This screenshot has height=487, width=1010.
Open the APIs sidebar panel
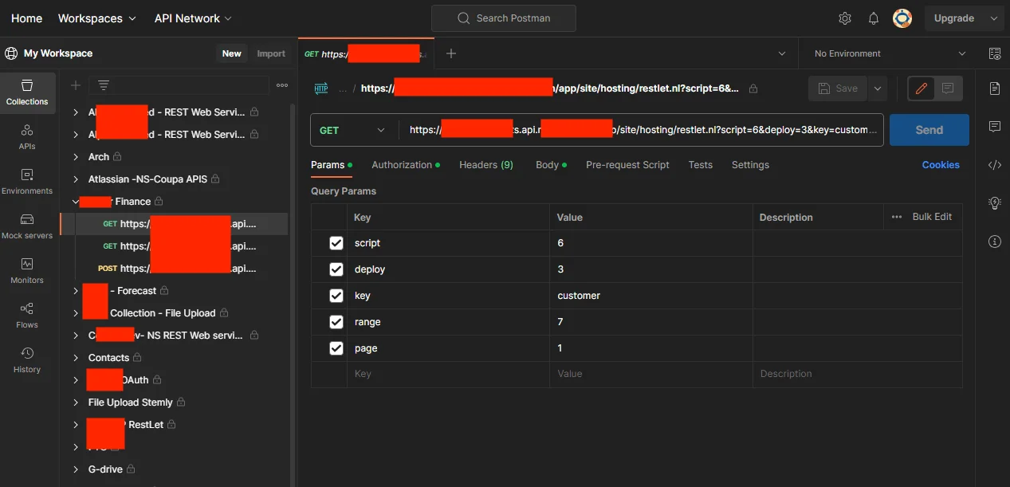pyautogui.click(x=27, y=137)
